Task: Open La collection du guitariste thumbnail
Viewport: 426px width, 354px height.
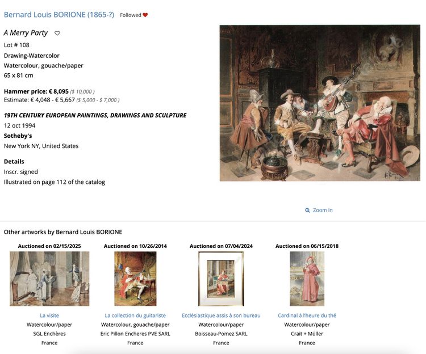Action: click(135, 279)
